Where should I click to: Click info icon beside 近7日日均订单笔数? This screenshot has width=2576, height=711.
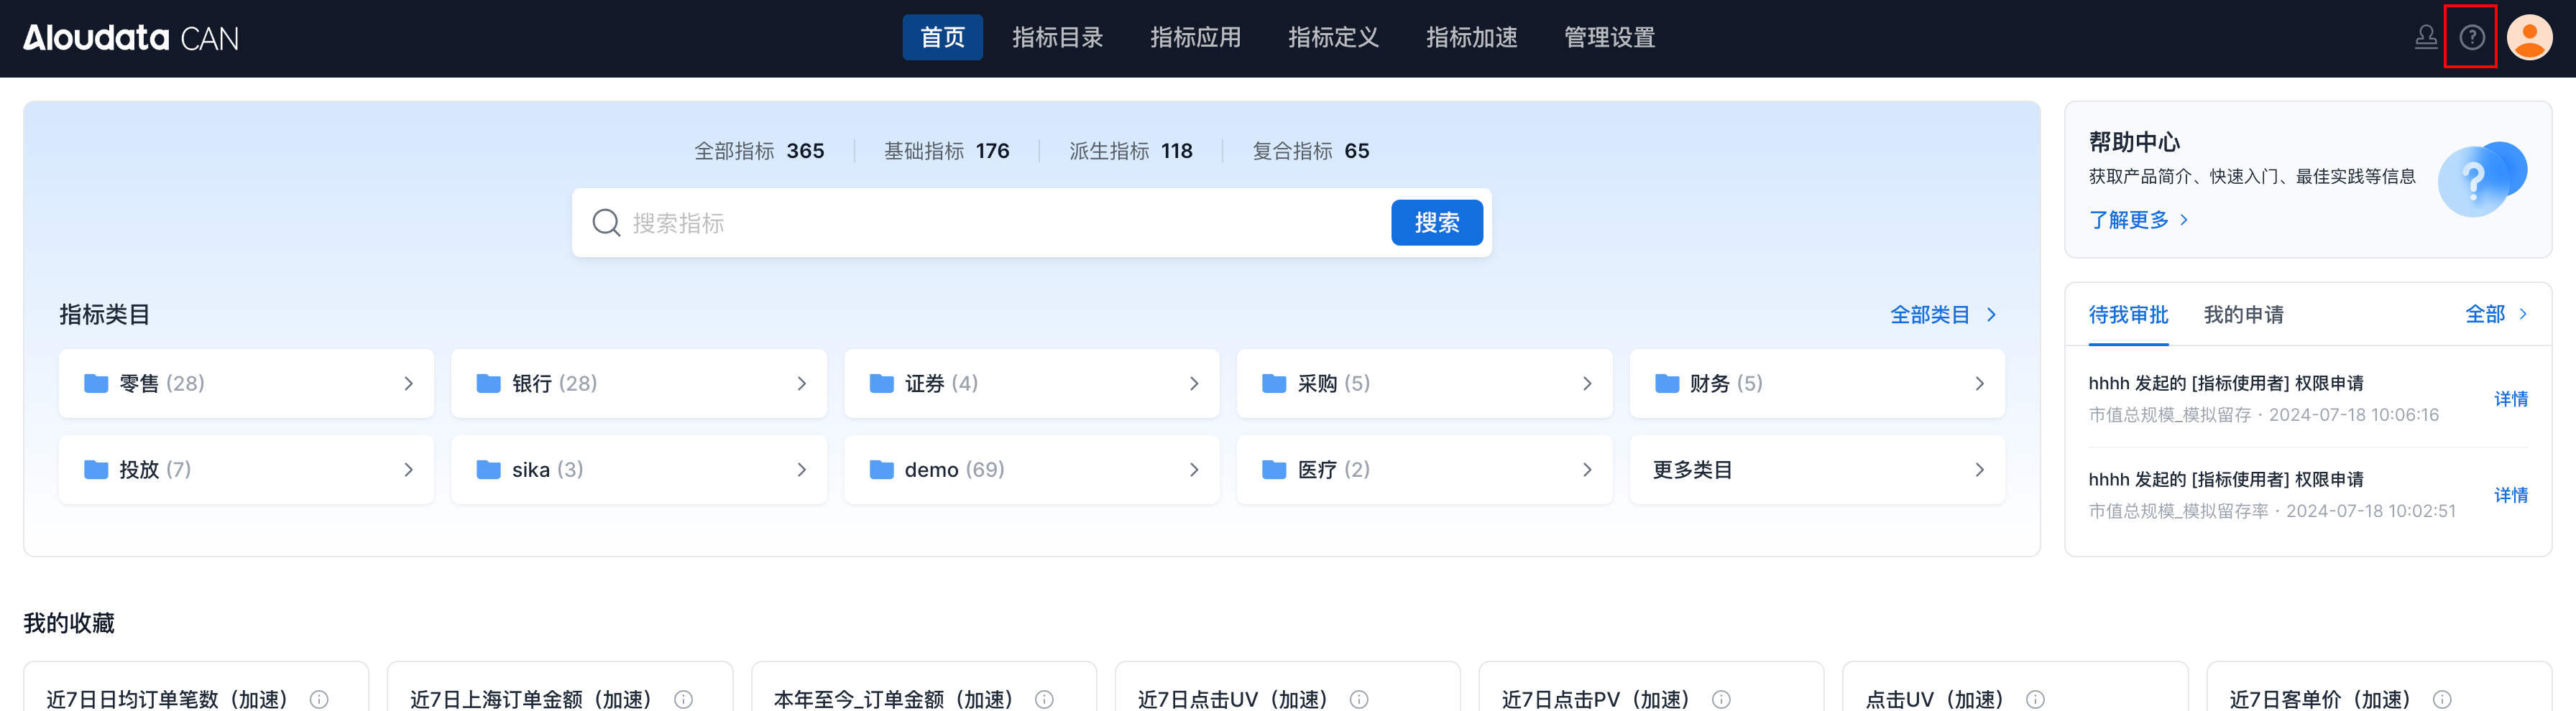[x=319, y=699]
